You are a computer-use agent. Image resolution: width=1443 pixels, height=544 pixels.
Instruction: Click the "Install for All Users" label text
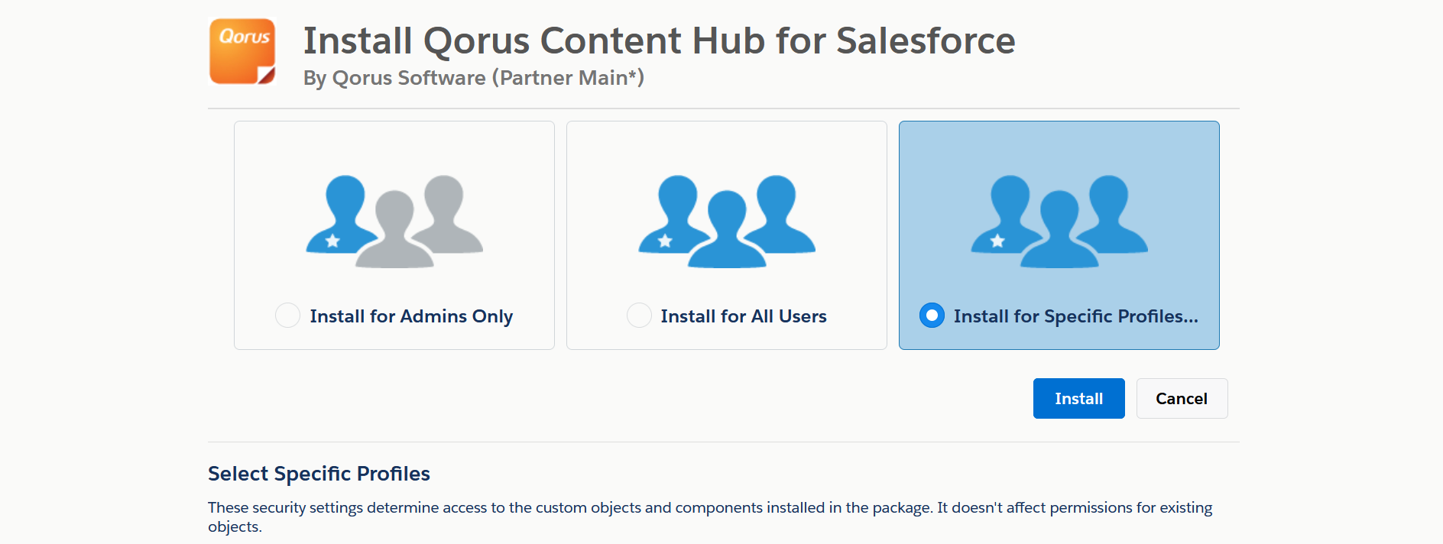click(x=744, y=316)
